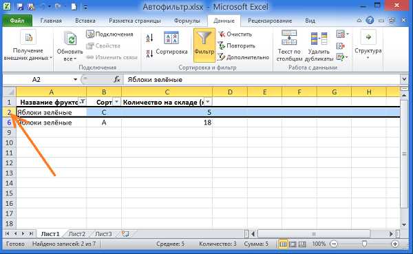
Task: Select cell with value 18
Action: click(167, 123)
